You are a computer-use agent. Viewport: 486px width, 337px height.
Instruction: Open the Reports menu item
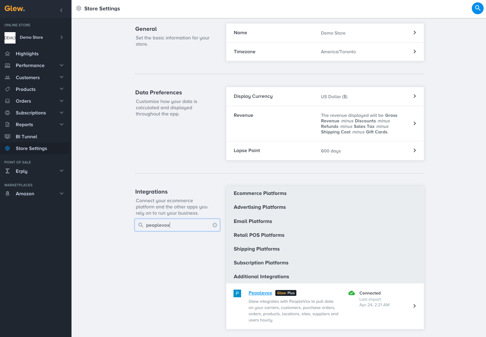(x=24, y=124)
